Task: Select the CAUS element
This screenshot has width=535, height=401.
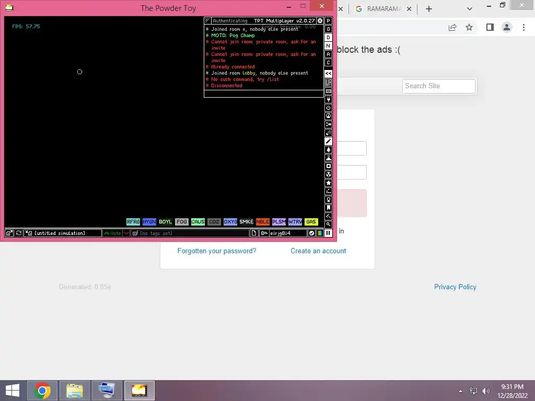Action: [x=198, y=222]
